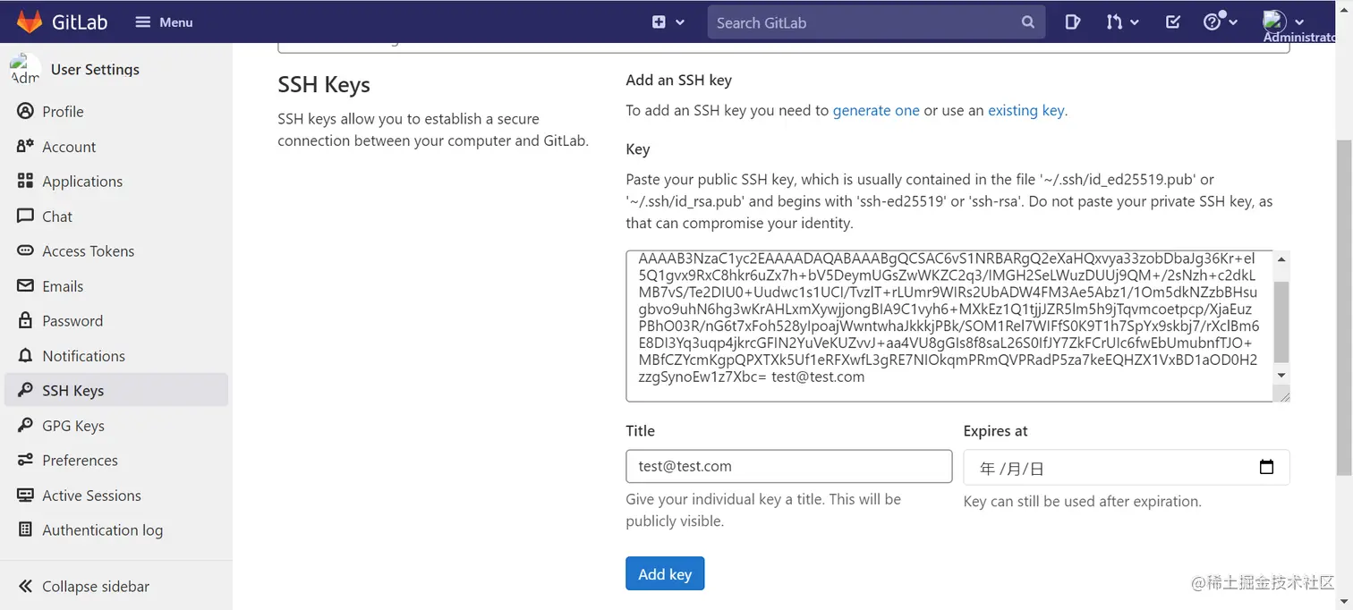Click the Active Sessions monitor icon

click(25, 496)
